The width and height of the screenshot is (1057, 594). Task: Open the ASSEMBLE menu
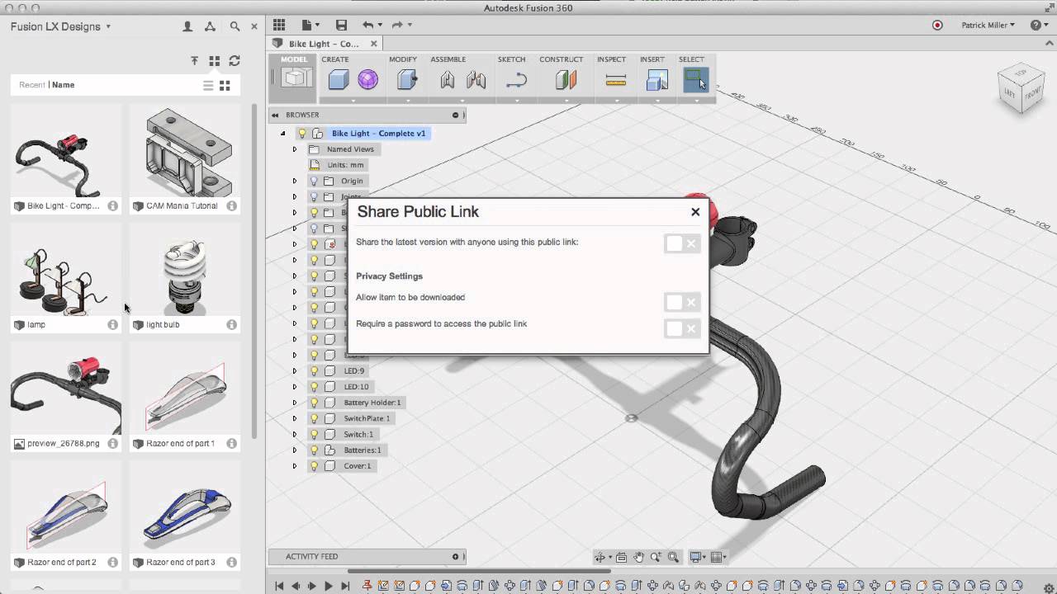[x=448, y=59]
